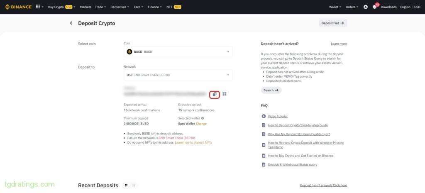Expand the Finance menu
This screenshot has height=193, width=425.
pos(155,7)
